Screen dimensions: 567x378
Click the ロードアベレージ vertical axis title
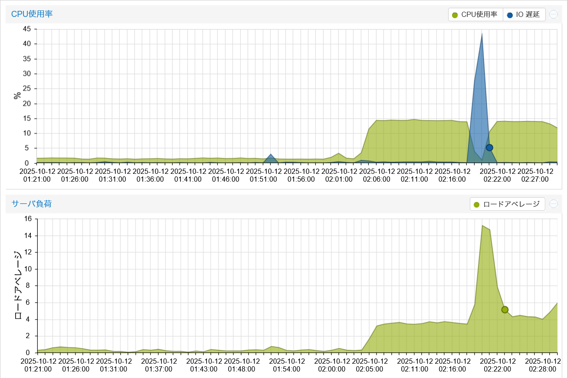coord(18,285)
